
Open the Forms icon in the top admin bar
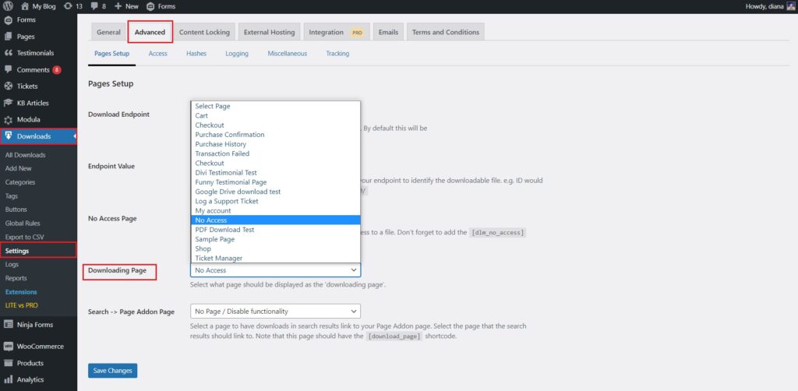[150, 6]
